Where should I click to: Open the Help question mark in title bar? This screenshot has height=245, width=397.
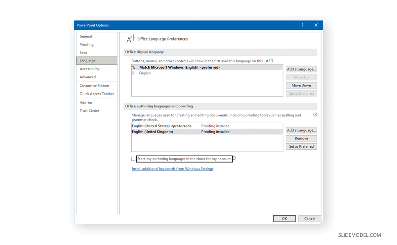point(302,25)
